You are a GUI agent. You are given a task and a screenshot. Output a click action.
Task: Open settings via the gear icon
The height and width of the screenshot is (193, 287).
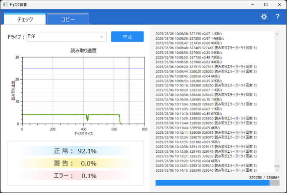pyautogui.click(x=264, y=16)
